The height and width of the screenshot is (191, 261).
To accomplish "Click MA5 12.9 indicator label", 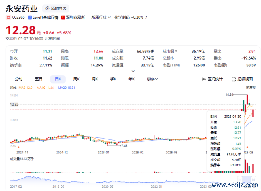I will (x=25, y=88).
